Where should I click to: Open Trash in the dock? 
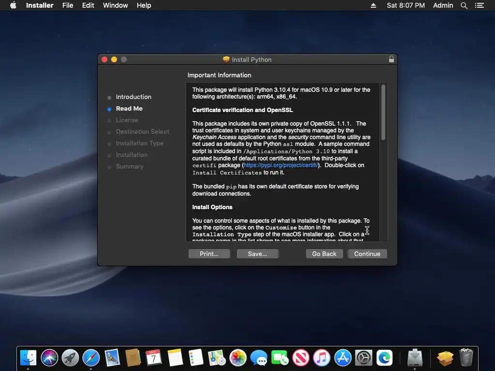pyautogui.click(x=466, y=357)
